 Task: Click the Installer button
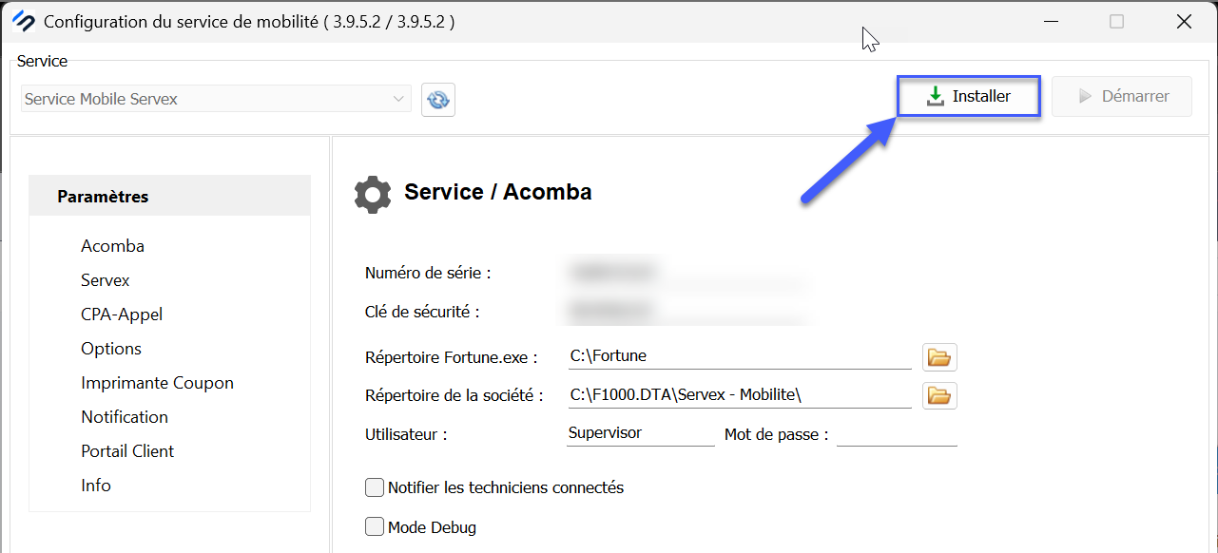coord(969,96)
